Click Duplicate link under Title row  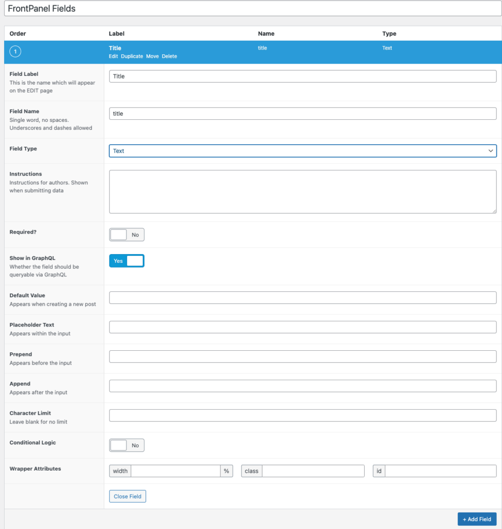(x=132, y=56)
